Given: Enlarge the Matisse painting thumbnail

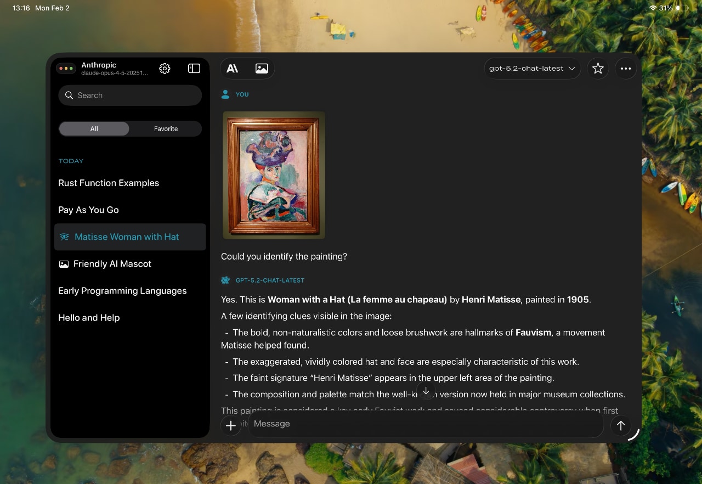Looking at the screenshot, I should 274,176.
